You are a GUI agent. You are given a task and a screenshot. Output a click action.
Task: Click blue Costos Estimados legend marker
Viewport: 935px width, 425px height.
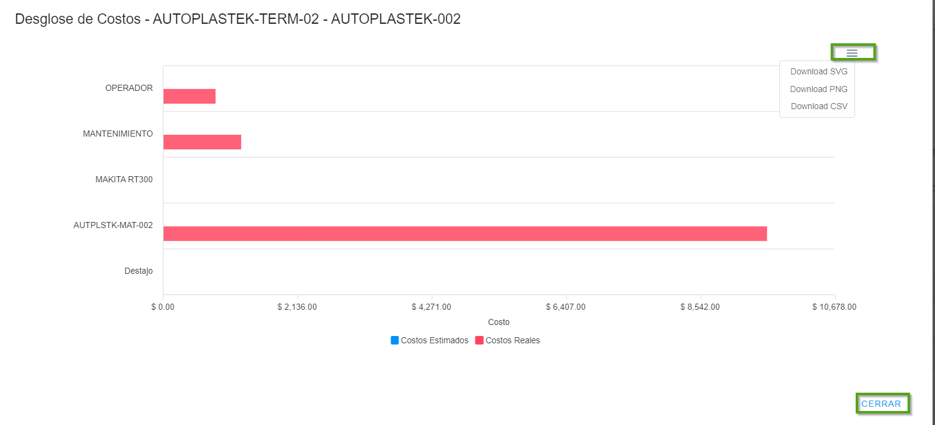[394, 340]
